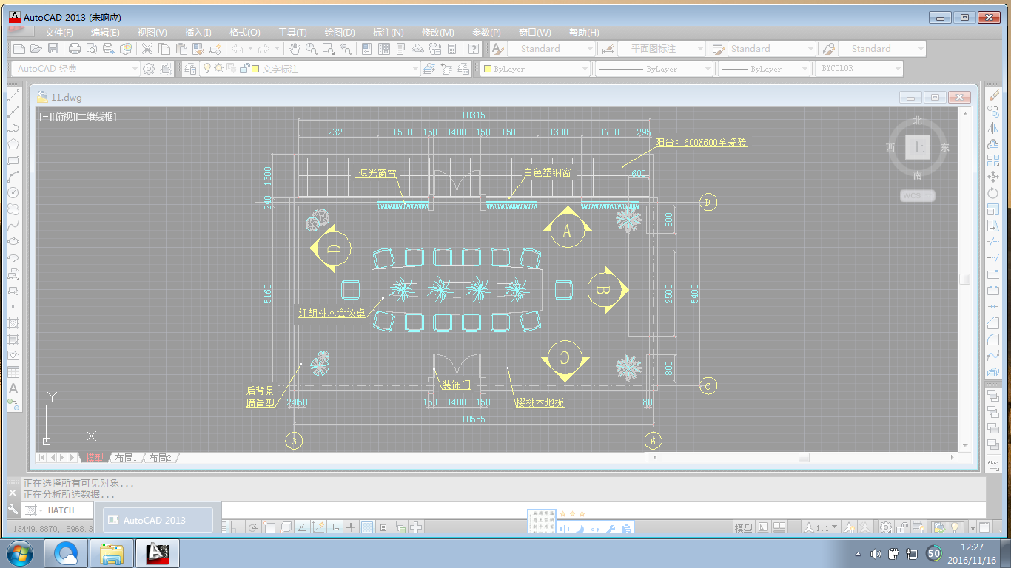Click the 模型 button in status bar

pos(743,527)
